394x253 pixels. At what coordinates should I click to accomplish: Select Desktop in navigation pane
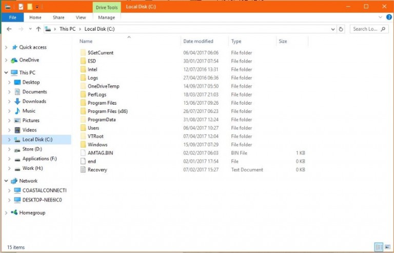pyautogui.click(x=31, y=82)
